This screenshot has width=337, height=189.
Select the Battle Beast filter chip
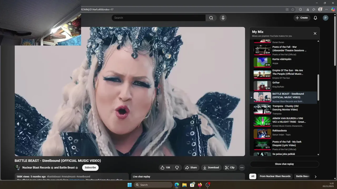[303, 176]
